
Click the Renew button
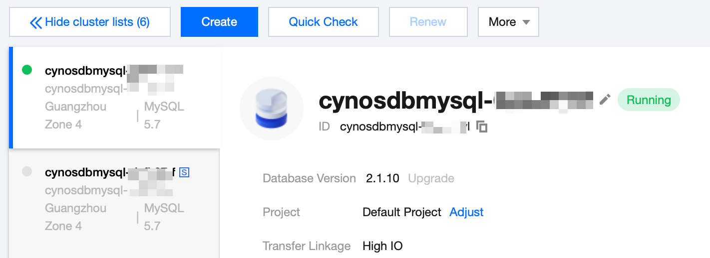click(x=428, y=22)
